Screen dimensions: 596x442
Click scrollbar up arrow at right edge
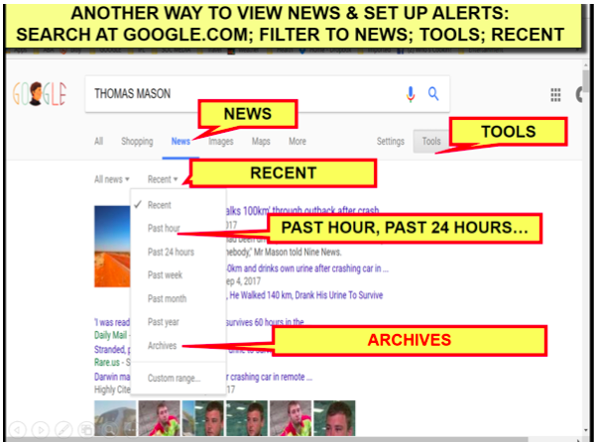(586, 65)
